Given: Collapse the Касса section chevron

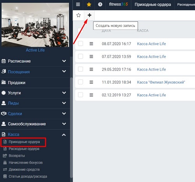Looking at the screenshot, I should coord(64,135).
